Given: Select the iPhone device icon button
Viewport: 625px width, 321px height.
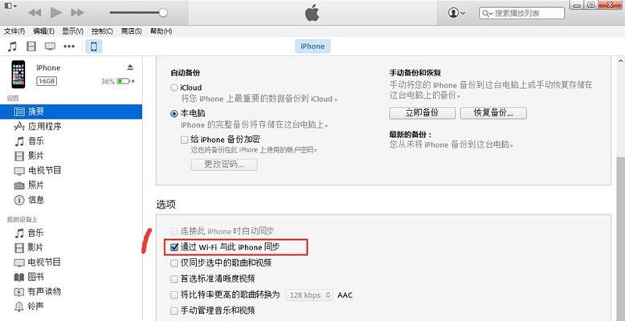Looking at the screenshot, I should pyautogui.click(x=94, y=47).
